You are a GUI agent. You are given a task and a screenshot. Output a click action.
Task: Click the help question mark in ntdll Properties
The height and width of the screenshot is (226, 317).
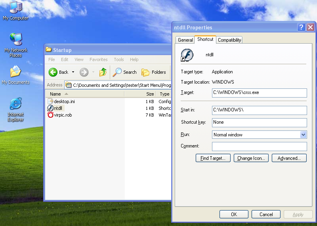point(301,27)
